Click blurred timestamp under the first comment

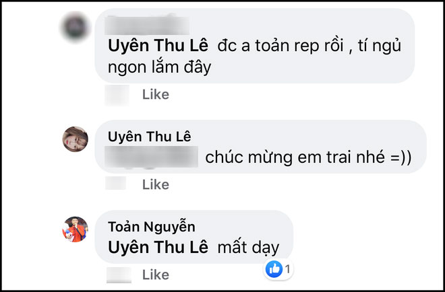117,95
